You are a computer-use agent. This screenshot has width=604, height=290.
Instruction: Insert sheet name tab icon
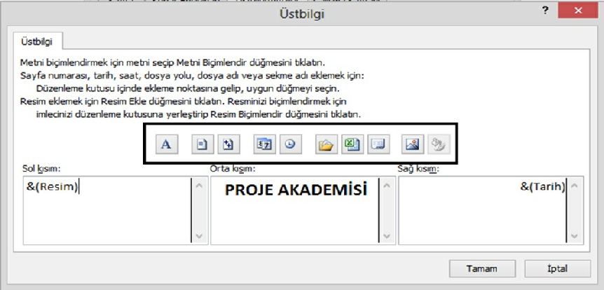click(x=378, y=144)
